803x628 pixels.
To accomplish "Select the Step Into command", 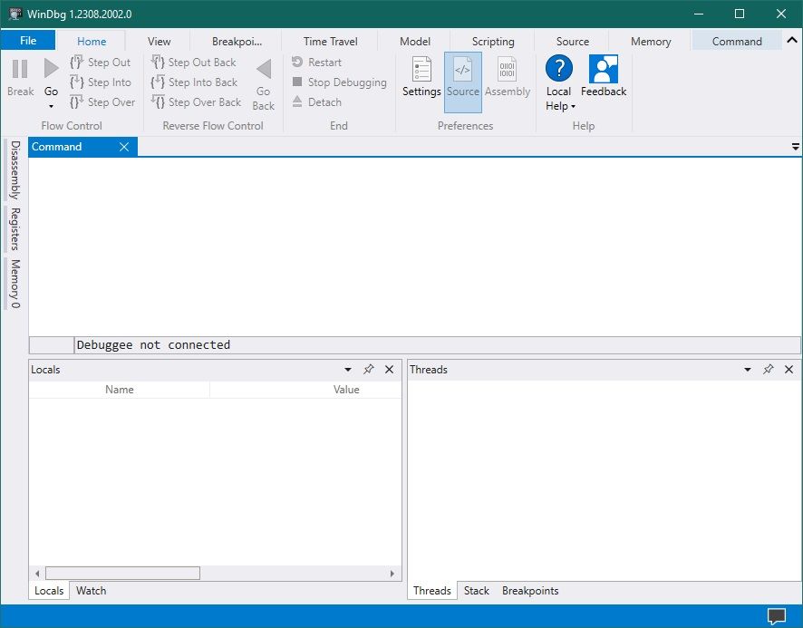I will point(102,82).
